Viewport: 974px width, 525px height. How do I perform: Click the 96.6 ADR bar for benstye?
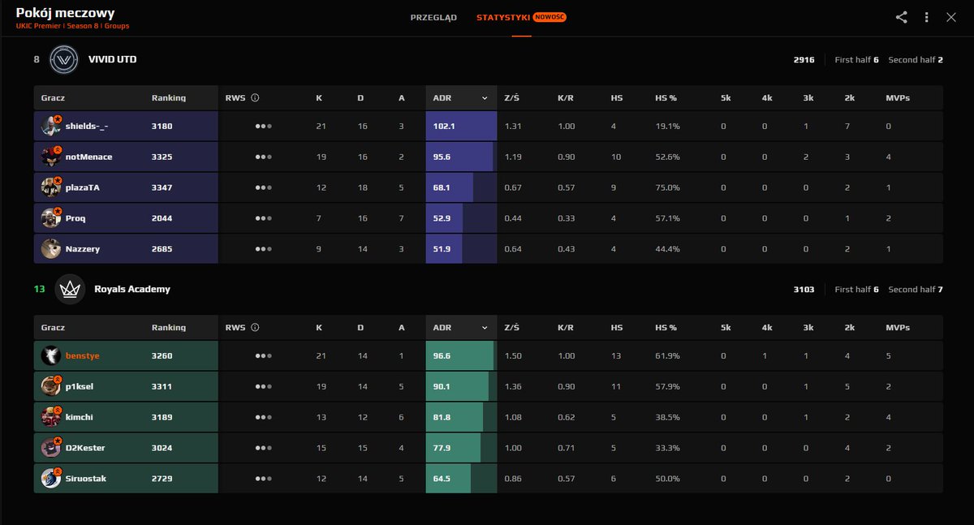point(461,356)
